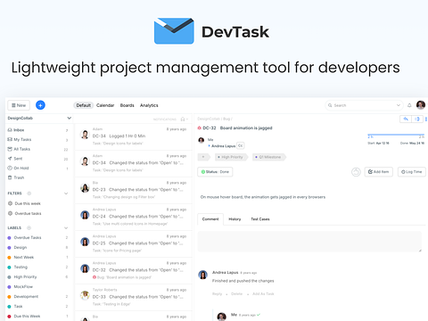Click the reply arrow icon in the task header
This screenshot has width=428, height=321.
(x=406, y=119)
